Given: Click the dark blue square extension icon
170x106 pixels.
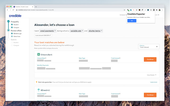Looking at the screenshot, I should click(148, 10).
